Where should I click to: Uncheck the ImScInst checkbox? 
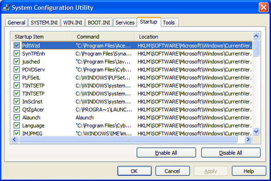click(17, 102)
